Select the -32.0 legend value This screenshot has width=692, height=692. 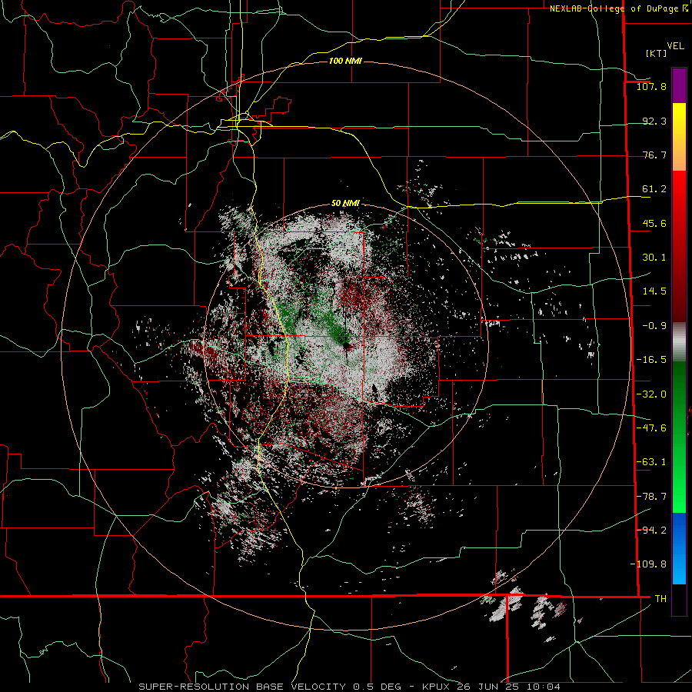click(x=651, y=394)
